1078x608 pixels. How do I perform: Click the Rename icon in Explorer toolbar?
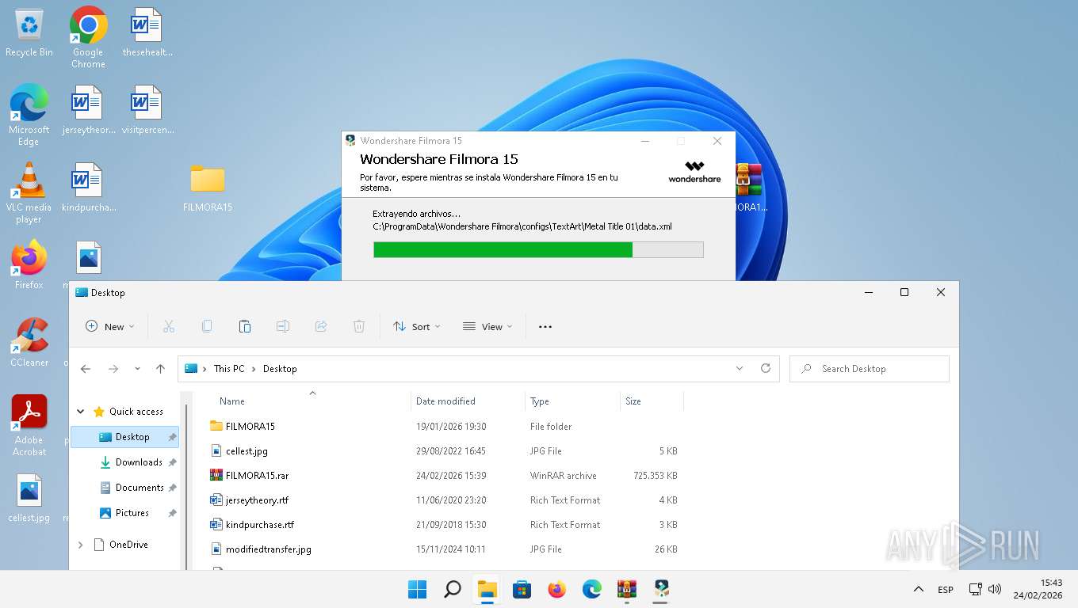click(x=283, y=326)
